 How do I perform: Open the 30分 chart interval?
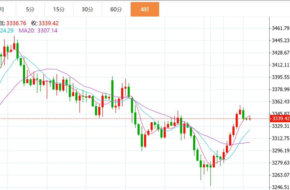click(x=88, y=10)
